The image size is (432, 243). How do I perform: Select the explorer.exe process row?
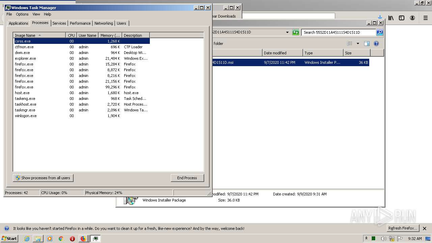click(81, 58)
